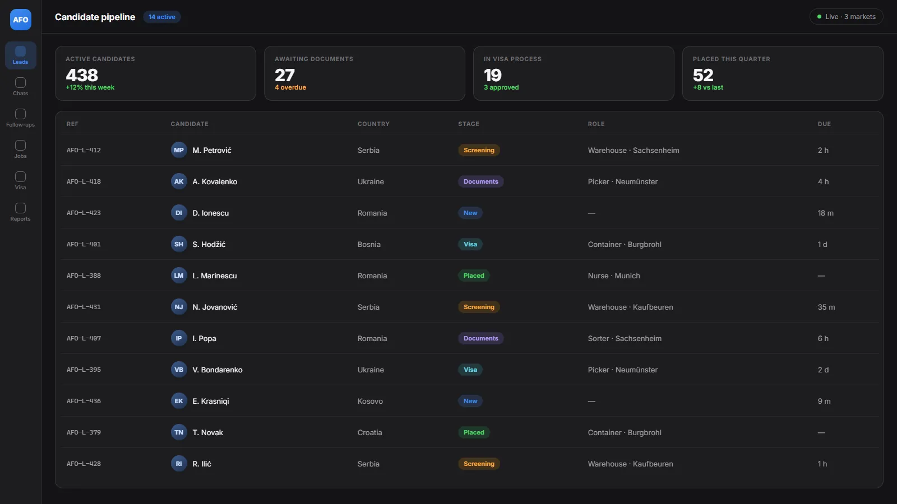897x504 pixels.
Task: Open the Chats sidebar section
Action: (x=20, y=87)
